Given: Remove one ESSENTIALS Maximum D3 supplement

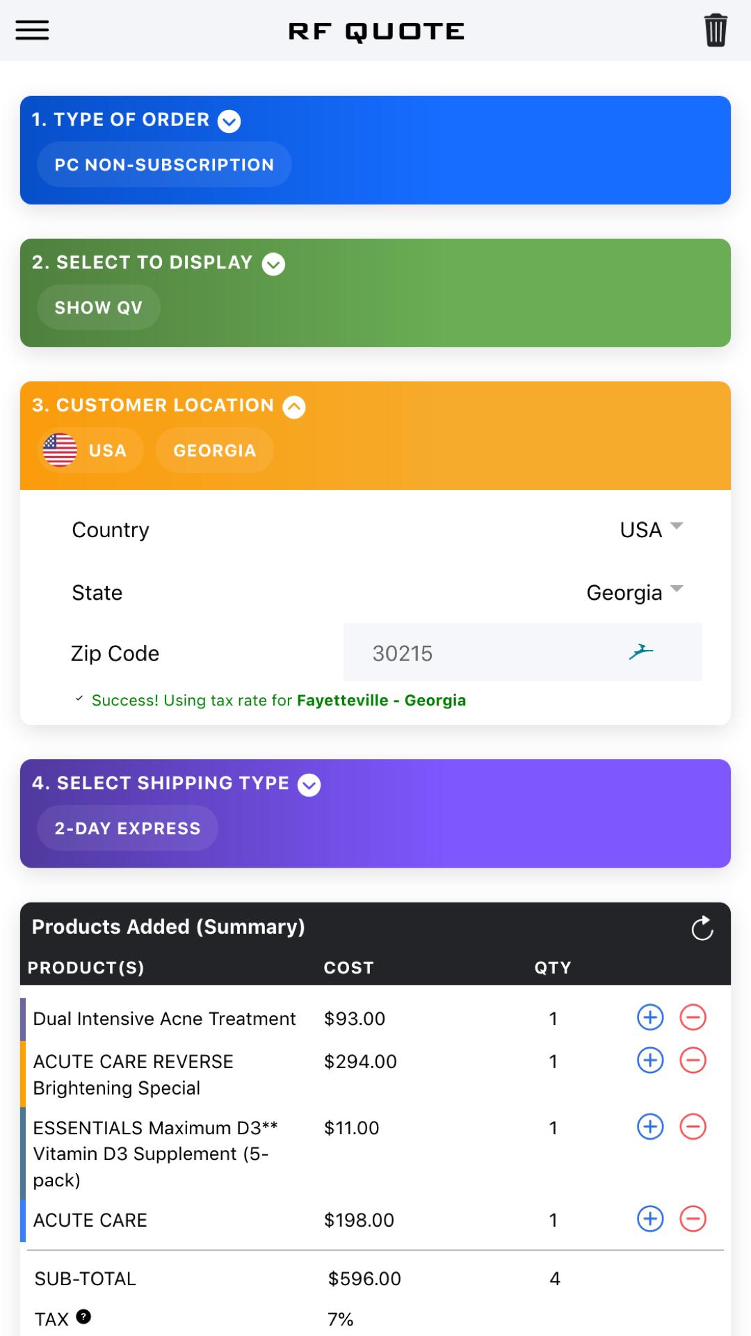Looking at the screenshot, I should (693, 1127).
